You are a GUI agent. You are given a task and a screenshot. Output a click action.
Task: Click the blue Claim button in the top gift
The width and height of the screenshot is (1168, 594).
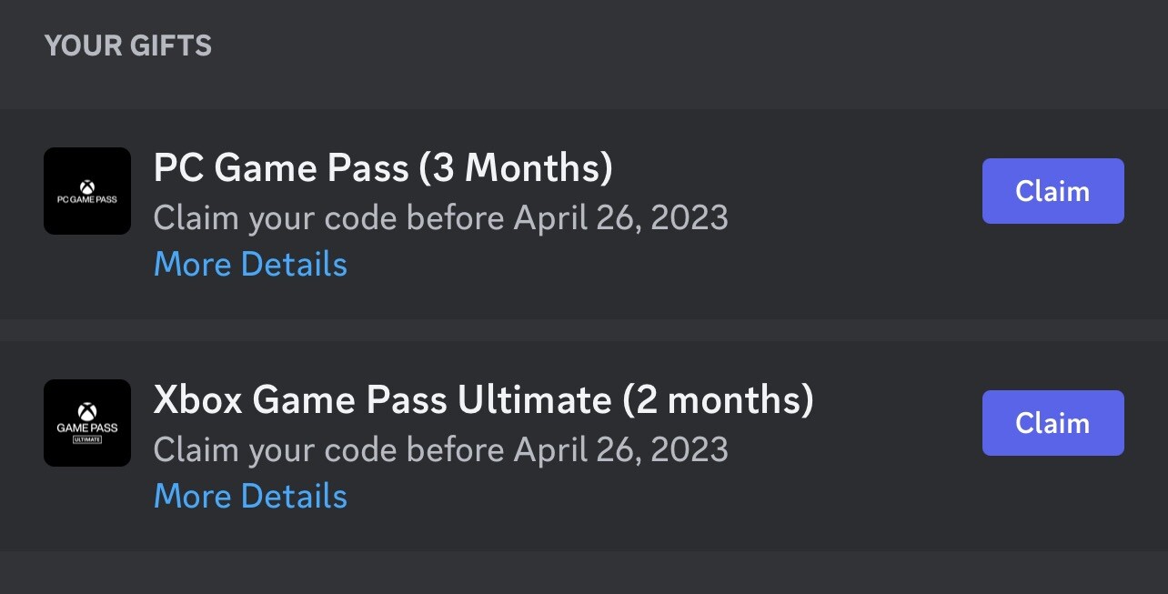[x=1052, y=191]
